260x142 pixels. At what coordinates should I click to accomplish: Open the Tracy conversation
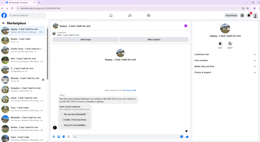point(23,109)
